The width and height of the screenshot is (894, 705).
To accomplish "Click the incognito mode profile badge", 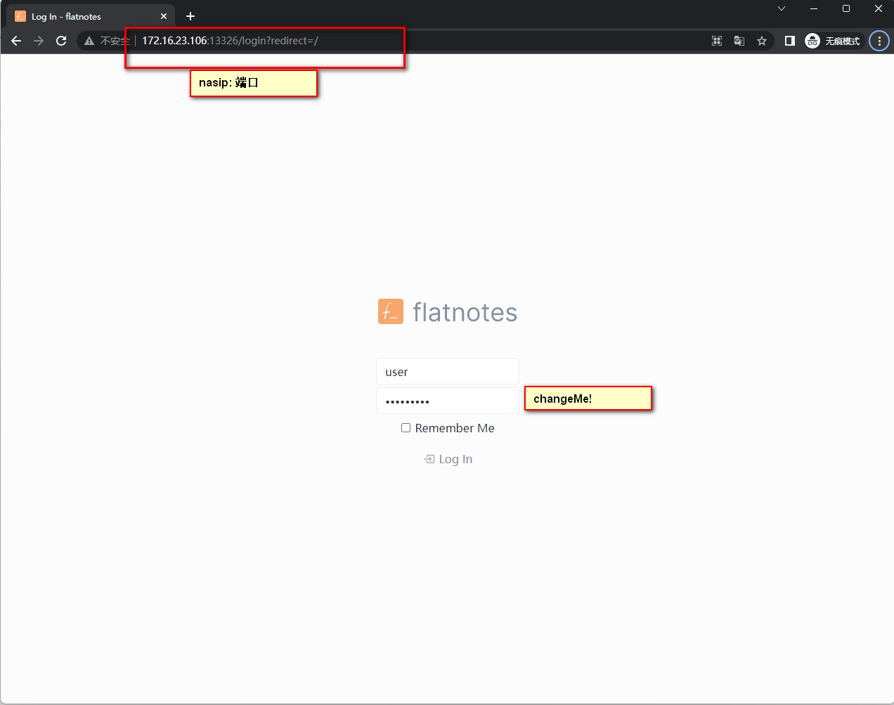I will [833, 41].
